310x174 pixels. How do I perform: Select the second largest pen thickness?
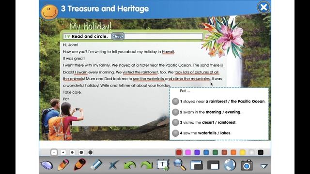coord(81,152)
